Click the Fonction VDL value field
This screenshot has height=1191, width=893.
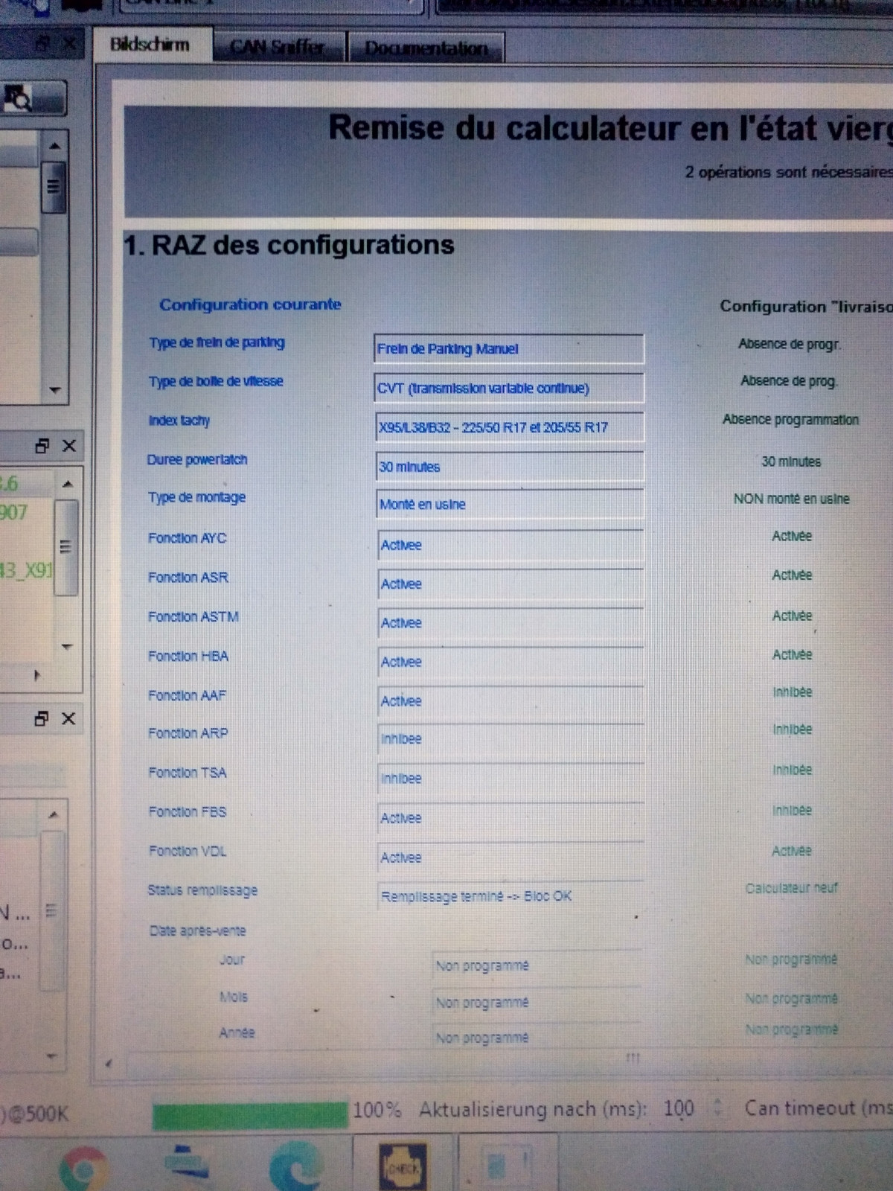(x=510, y=857)
